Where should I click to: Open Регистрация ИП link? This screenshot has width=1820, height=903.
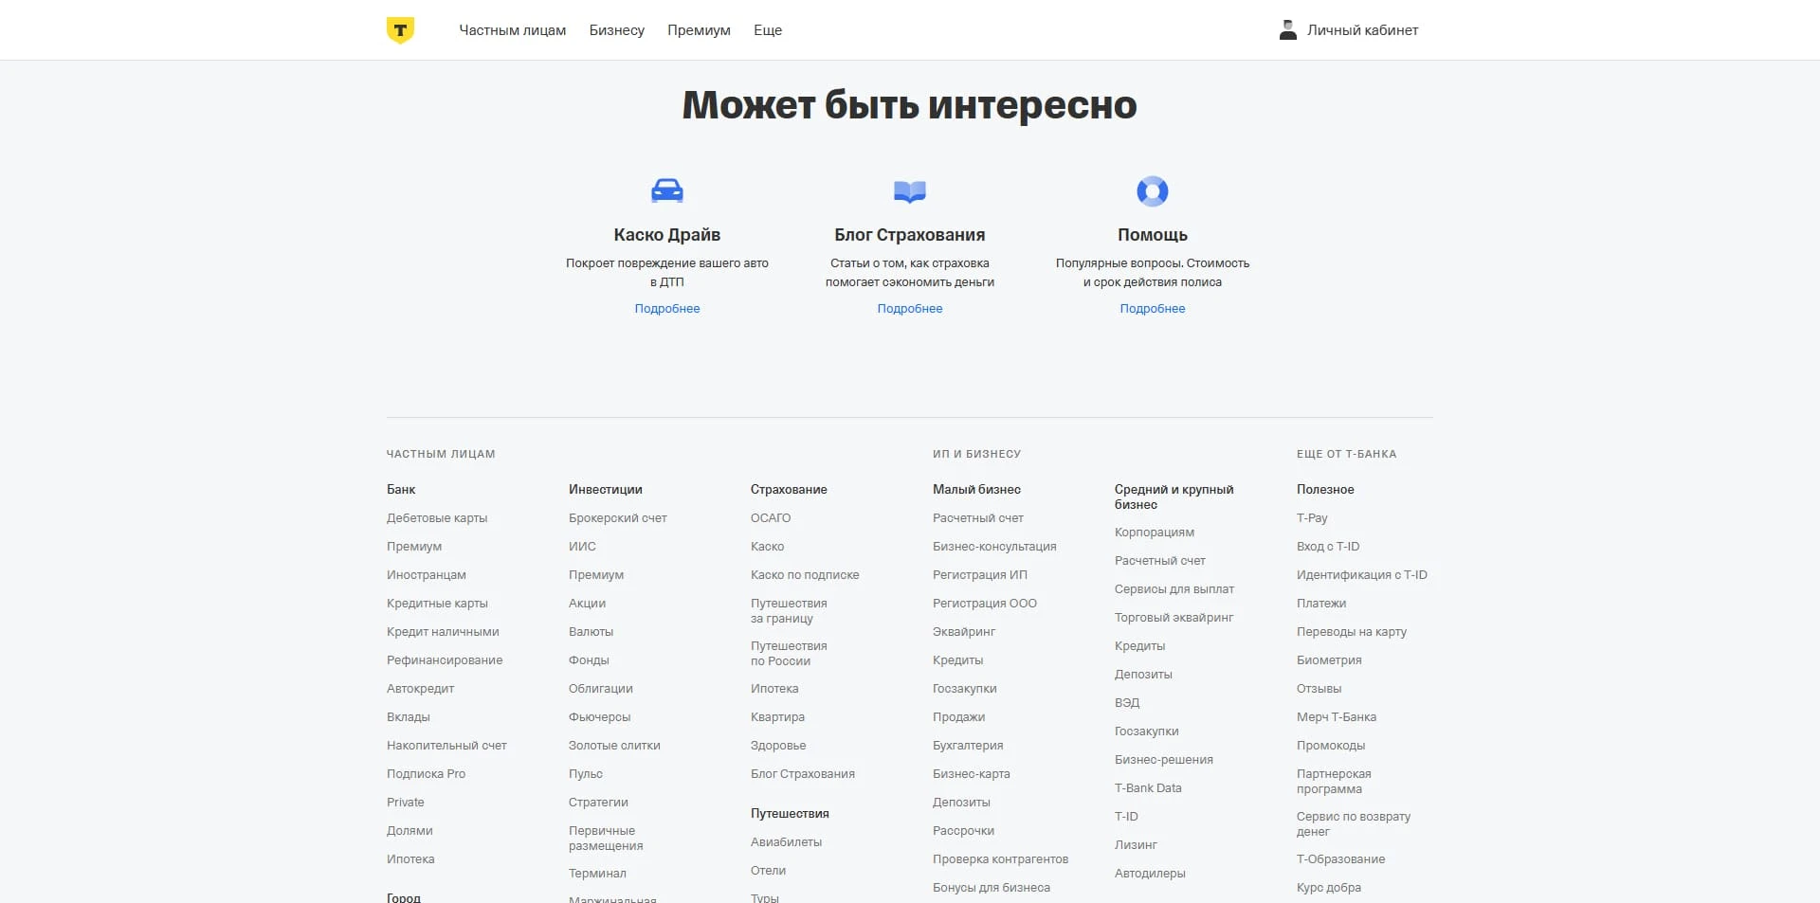(980, 575)
